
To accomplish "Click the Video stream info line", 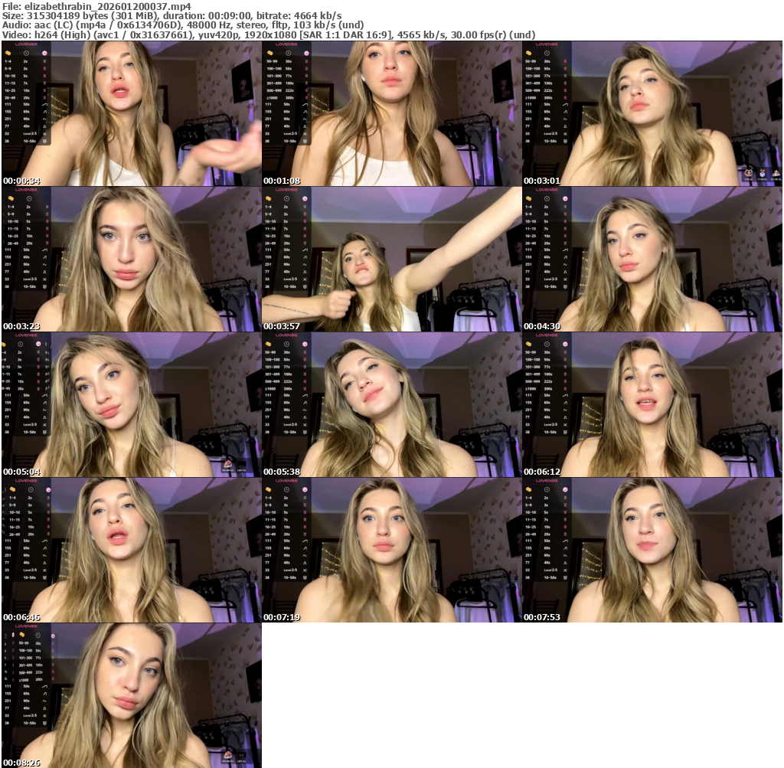I will point(268,35).
